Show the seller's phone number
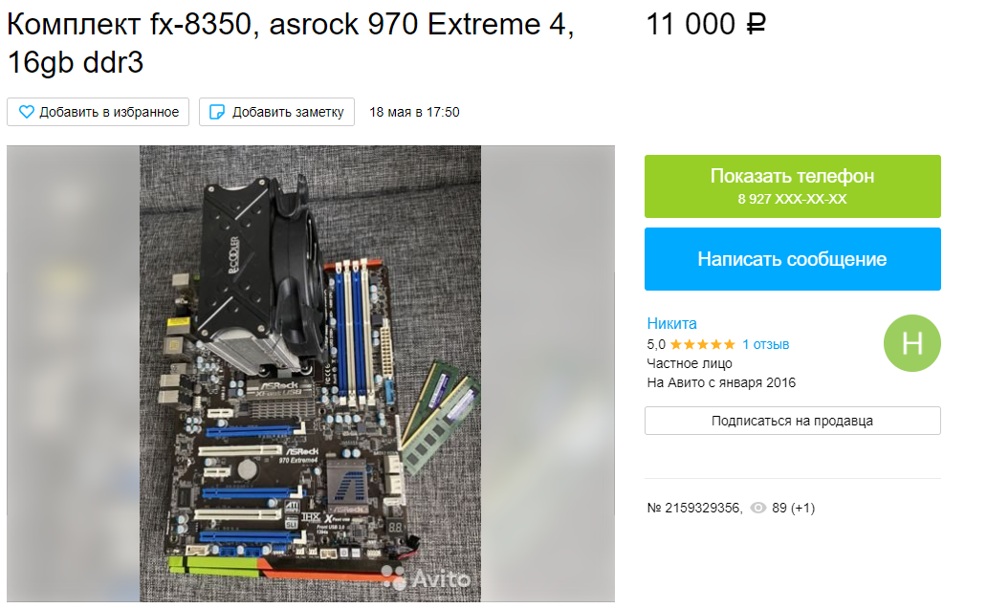The width and height of the screenshot is (987, 608). coord(793,186)
